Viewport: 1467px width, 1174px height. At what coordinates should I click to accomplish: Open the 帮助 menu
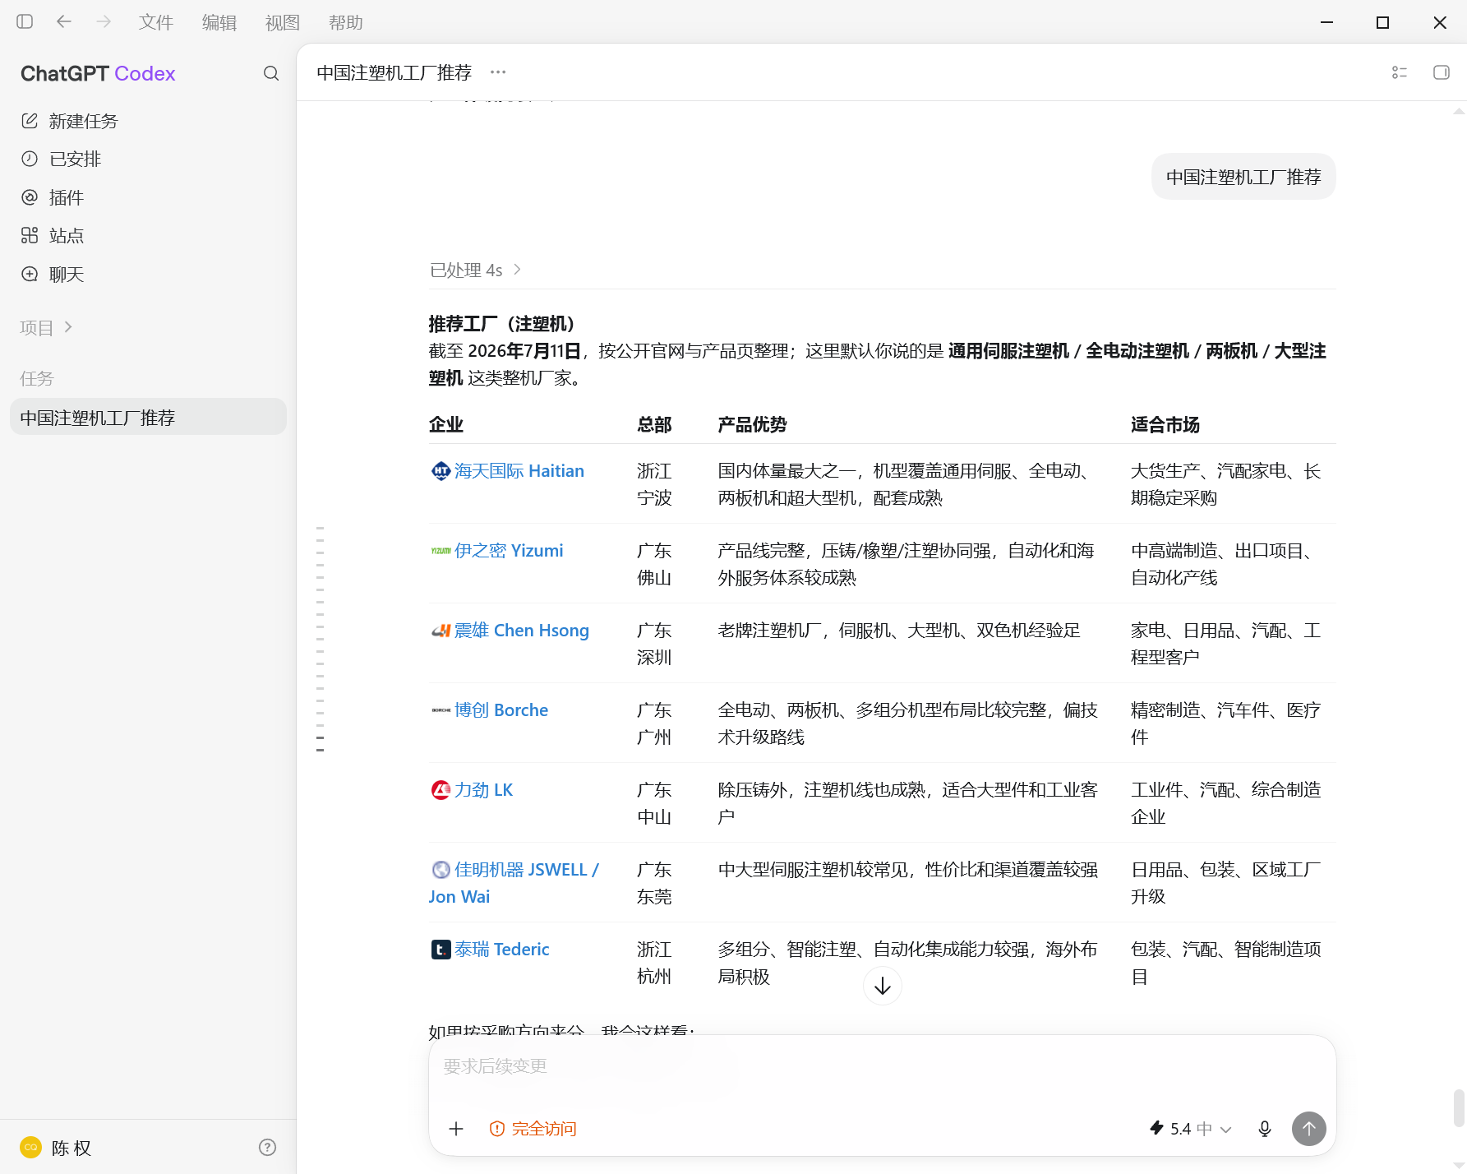(x=346, y=22)
